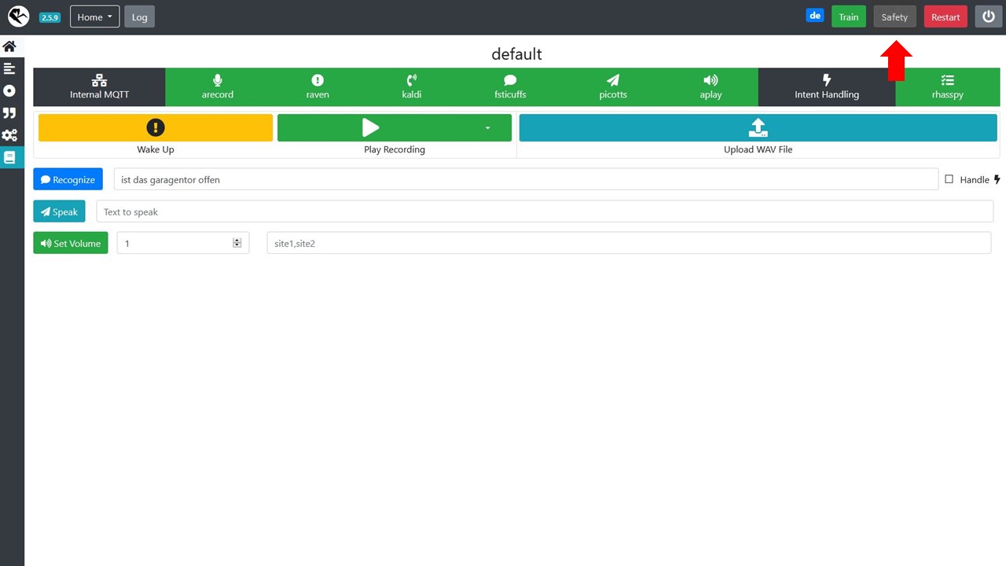The image size is (1006, 566).
Task: Open words page from sidebar quote icon
Action: tap(9, 113)
